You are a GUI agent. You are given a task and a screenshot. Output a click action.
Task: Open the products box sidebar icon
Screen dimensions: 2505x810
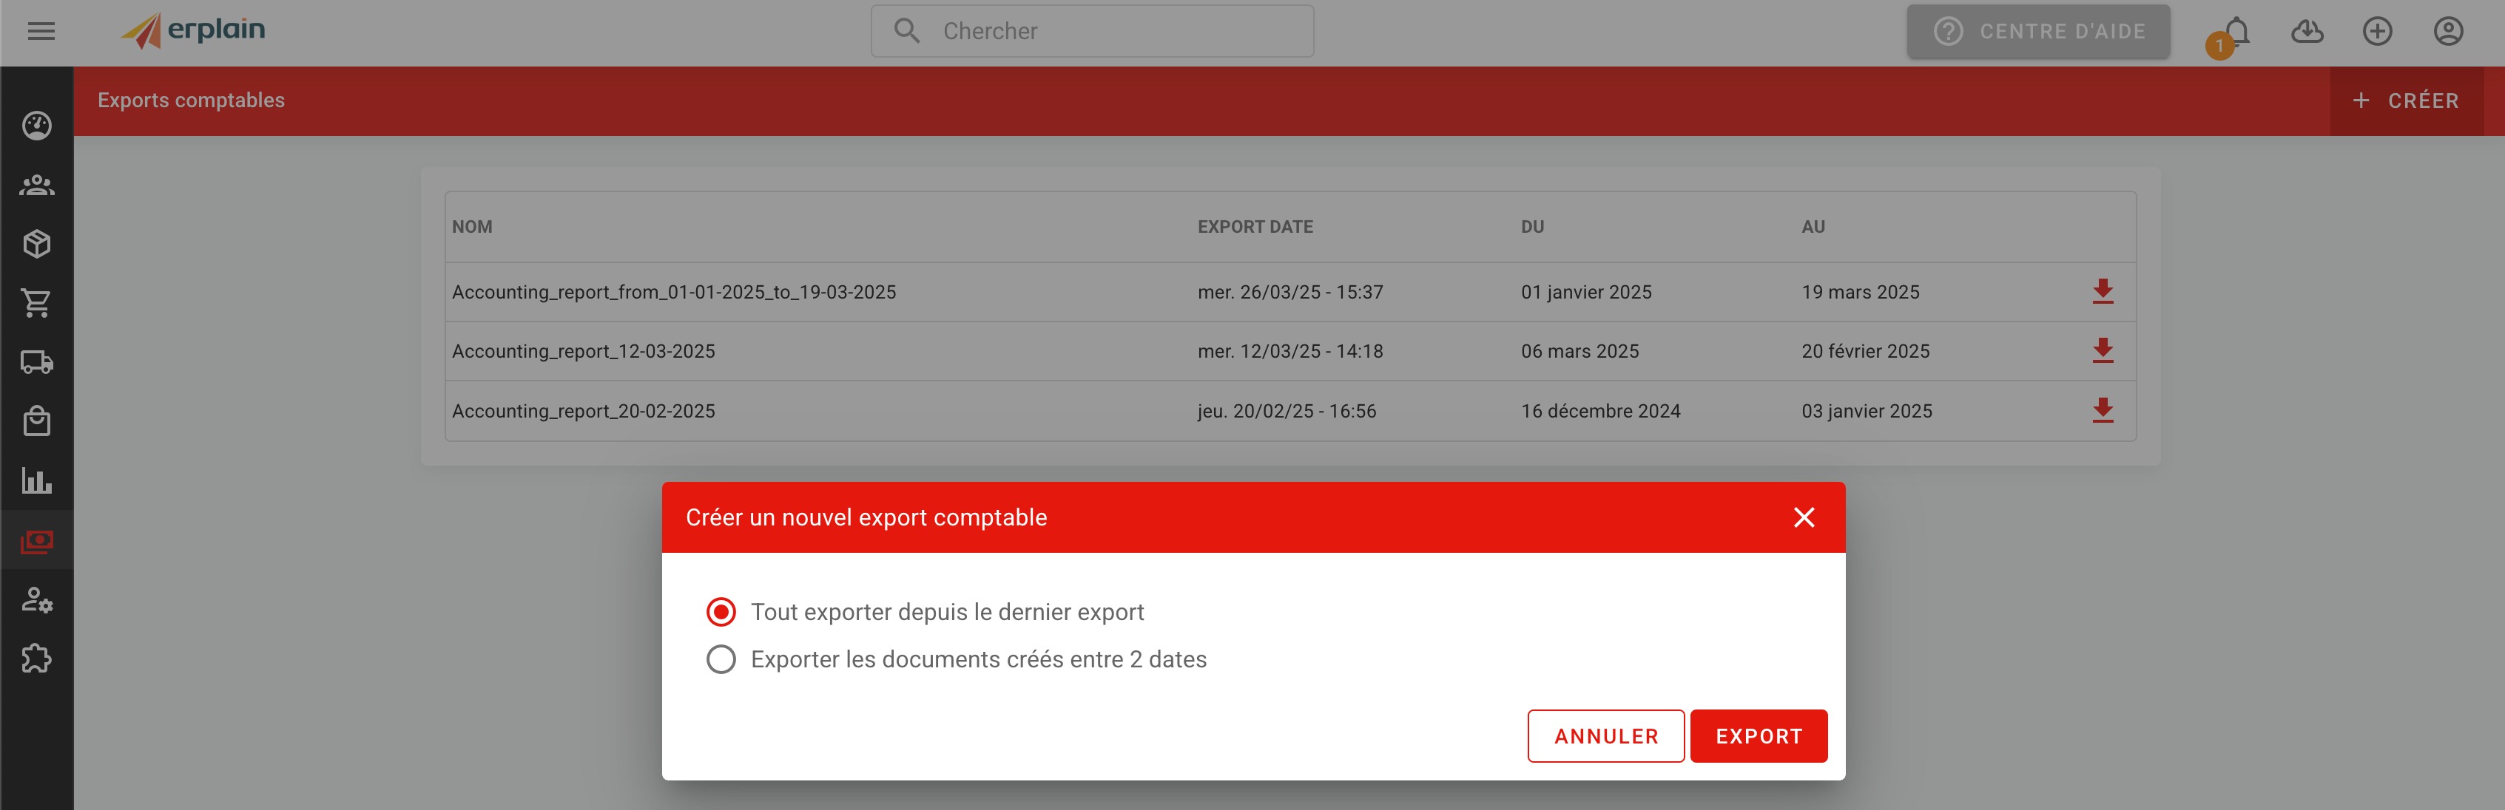click(37, 244)
